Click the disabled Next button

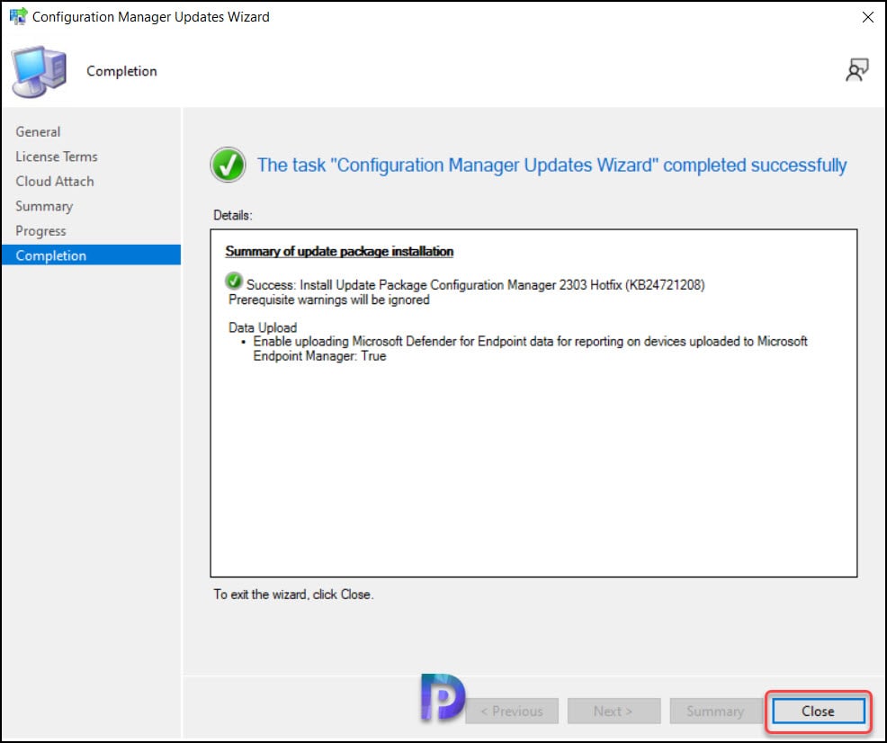[614, 711]
